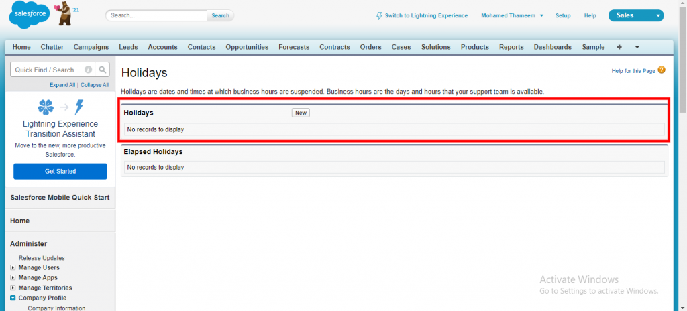
Task: Click the magnifier icon in Quick Find
Action: (x=102, y=70)
